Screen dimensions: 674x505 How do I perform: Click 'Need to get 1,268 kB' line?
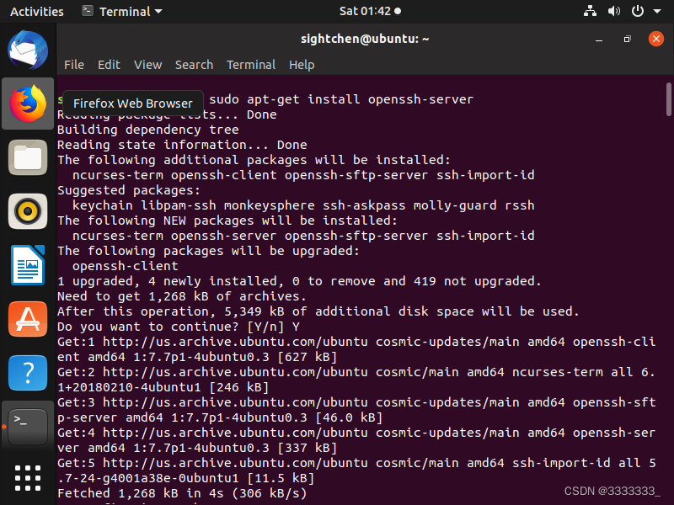182,296
